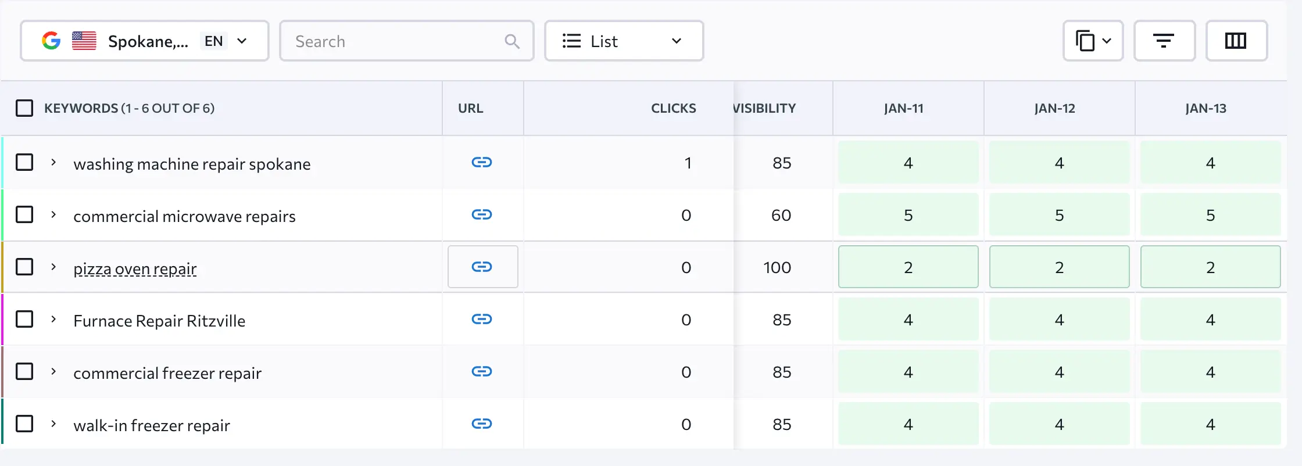Sort by the JAN-13 column header
This screenshot has height=466, width=1302.
pyautogui.click(x=1206, y=109)
